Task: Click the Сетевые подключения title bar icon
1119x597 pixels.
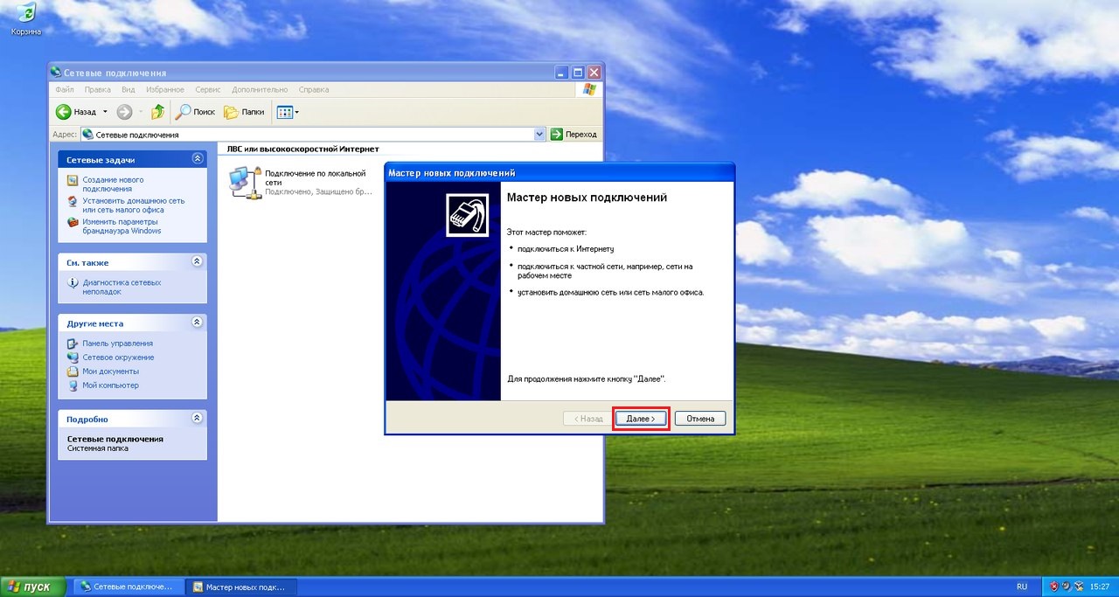Action: coord(56,73)
